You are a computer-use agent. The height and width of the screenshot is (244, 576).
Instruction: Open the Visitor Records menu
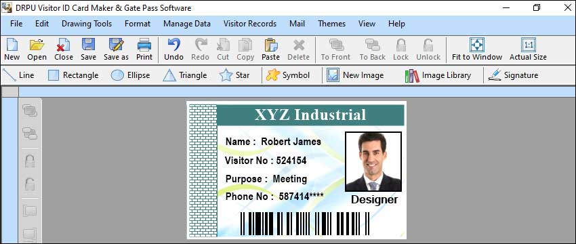tap(250, 24)
